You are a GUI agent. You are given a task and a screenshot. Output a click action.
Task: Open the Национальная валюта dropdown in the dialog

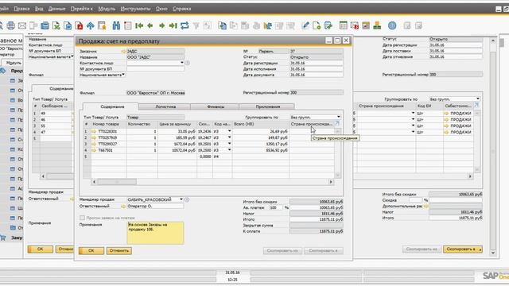(x=123, y=75)
